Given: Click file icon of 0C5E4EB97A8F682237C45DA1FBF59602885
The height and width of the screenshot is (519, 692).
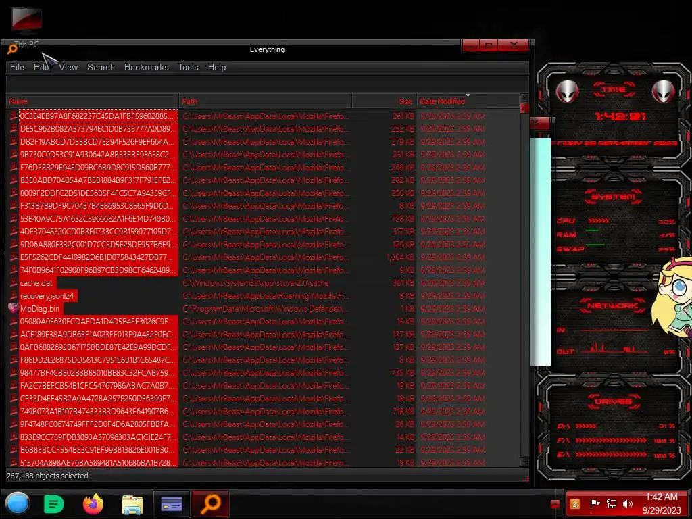Looking at the screenshot, I should coord(14,116).
